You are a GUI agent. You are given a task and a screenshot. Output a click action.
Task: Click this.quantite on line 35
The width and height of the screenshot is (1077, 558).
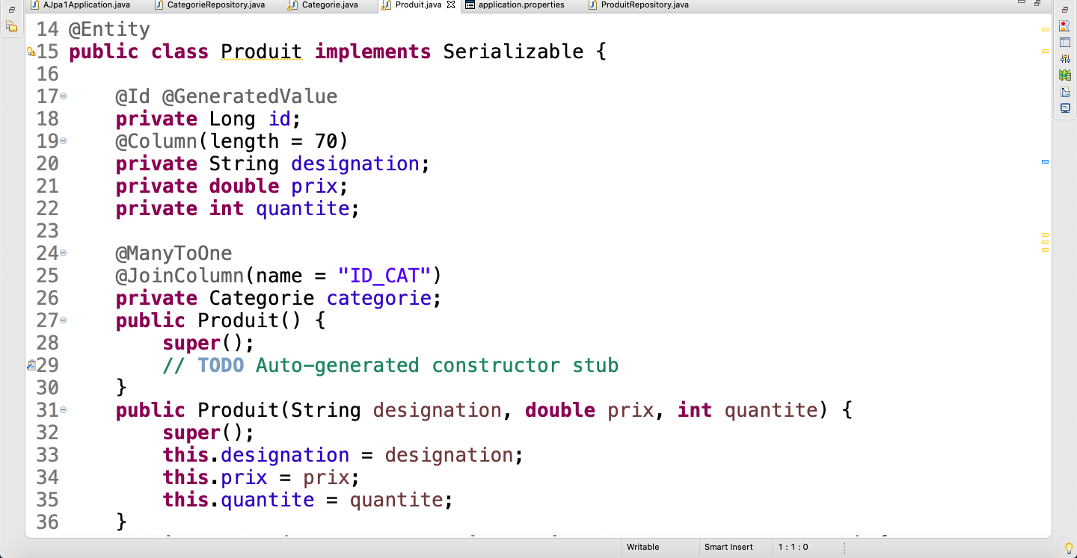pos(239,500)
